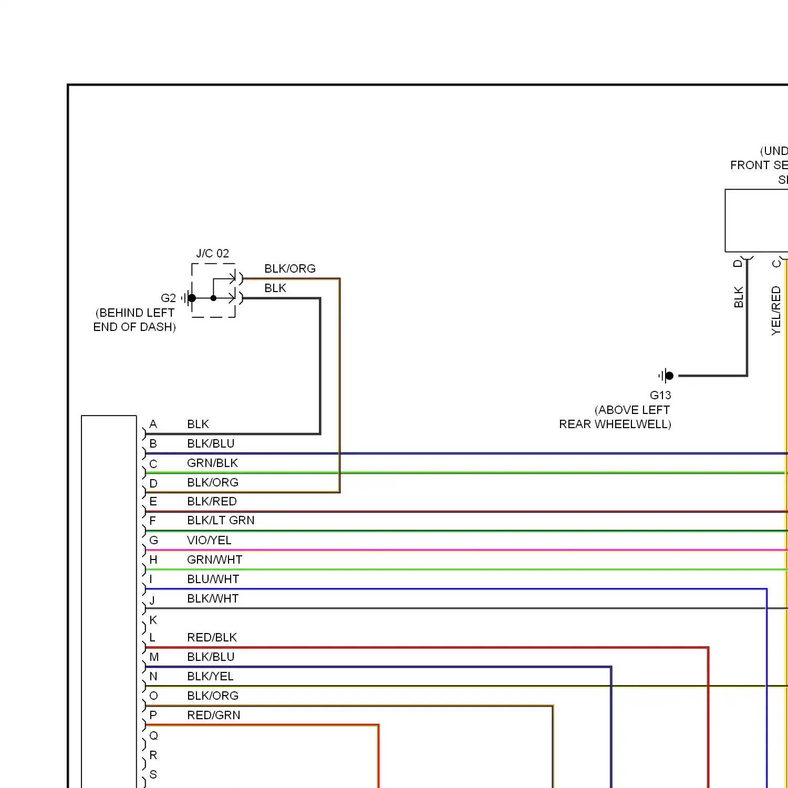
Task: Select pin letter "N" on the left connector
Action: (x=153, y=676)
